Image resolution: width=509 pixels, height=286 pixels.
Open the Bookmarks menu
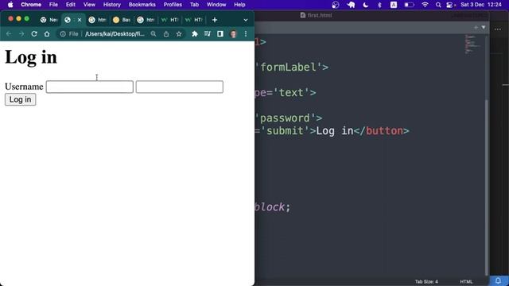tap(142, 5)
